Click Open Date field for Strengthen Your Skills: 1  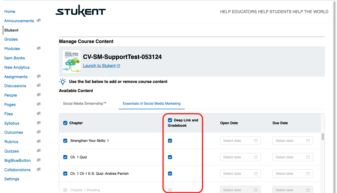240,141
